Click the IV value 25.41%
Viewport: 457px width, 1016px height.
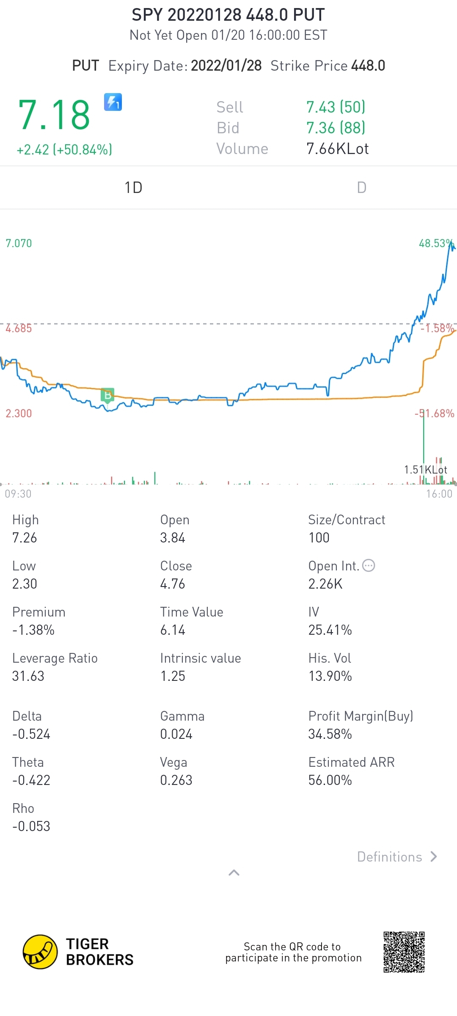point(330,630)
